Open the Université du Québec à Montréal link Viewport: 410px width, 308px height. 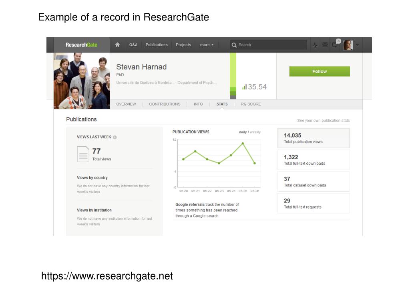145,83
